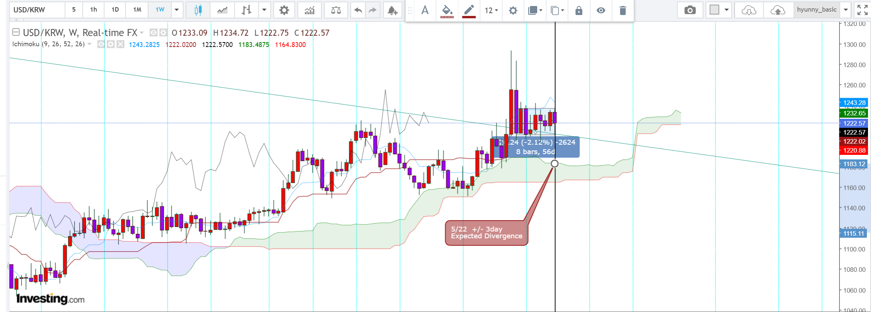Select the 1M interval

point(137,10)
